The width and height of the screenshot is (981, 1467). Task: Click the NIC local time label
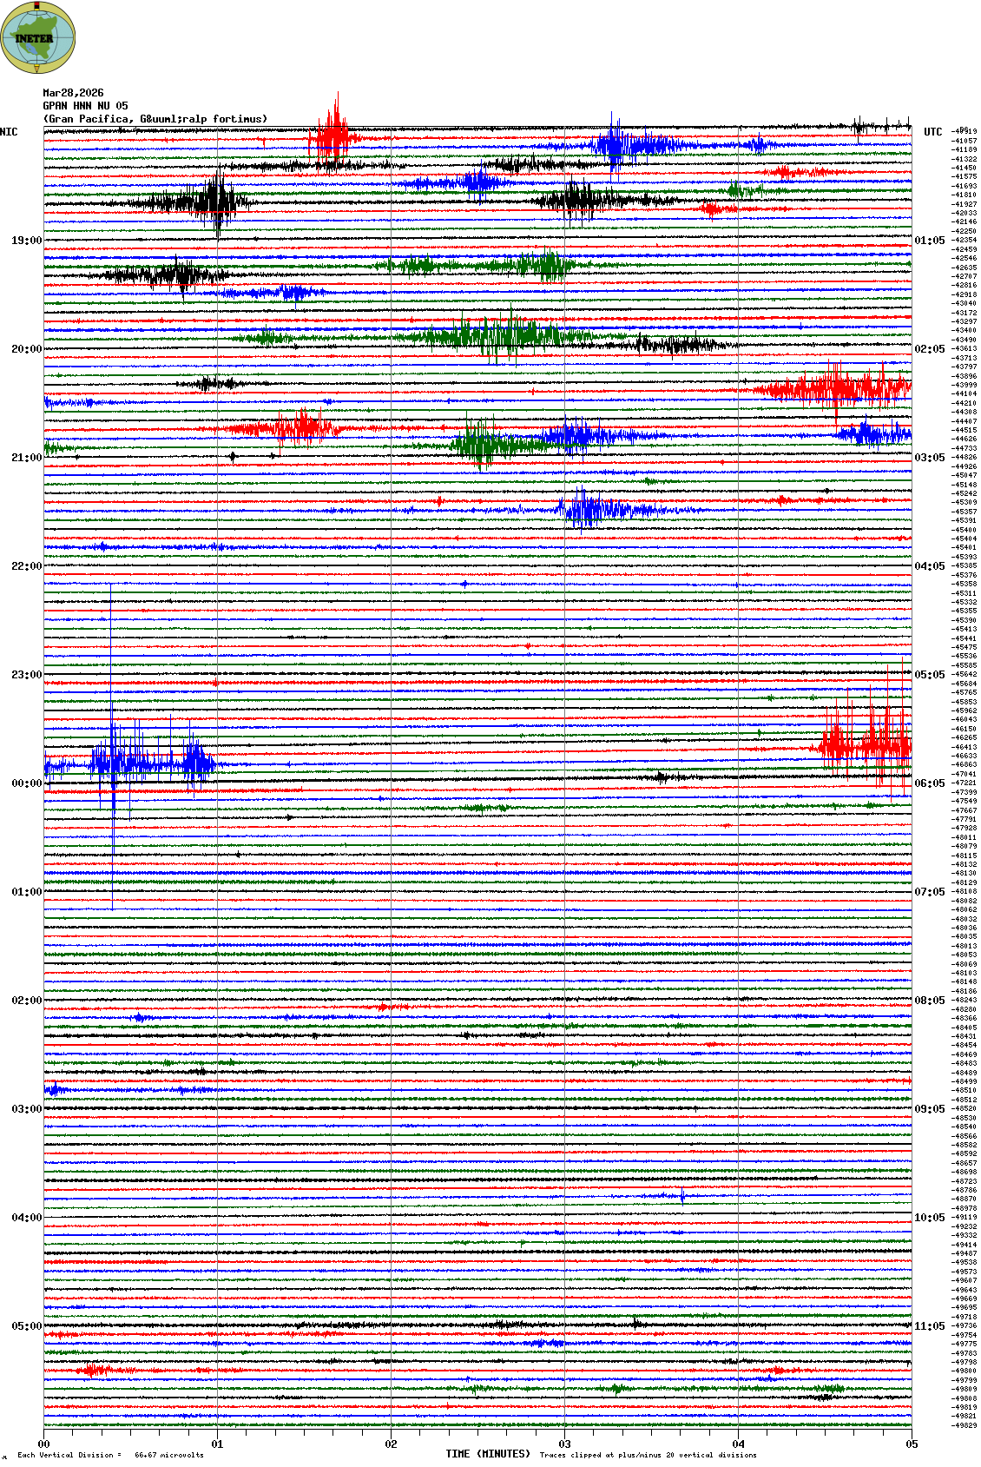tap(9, 132)
